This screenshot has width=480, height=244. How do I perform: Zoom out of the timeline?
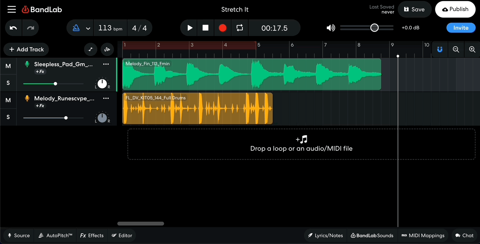(x=456, y=49)
